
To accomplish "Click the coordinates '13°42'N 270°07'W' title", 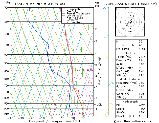I will (x=30, y=4).
